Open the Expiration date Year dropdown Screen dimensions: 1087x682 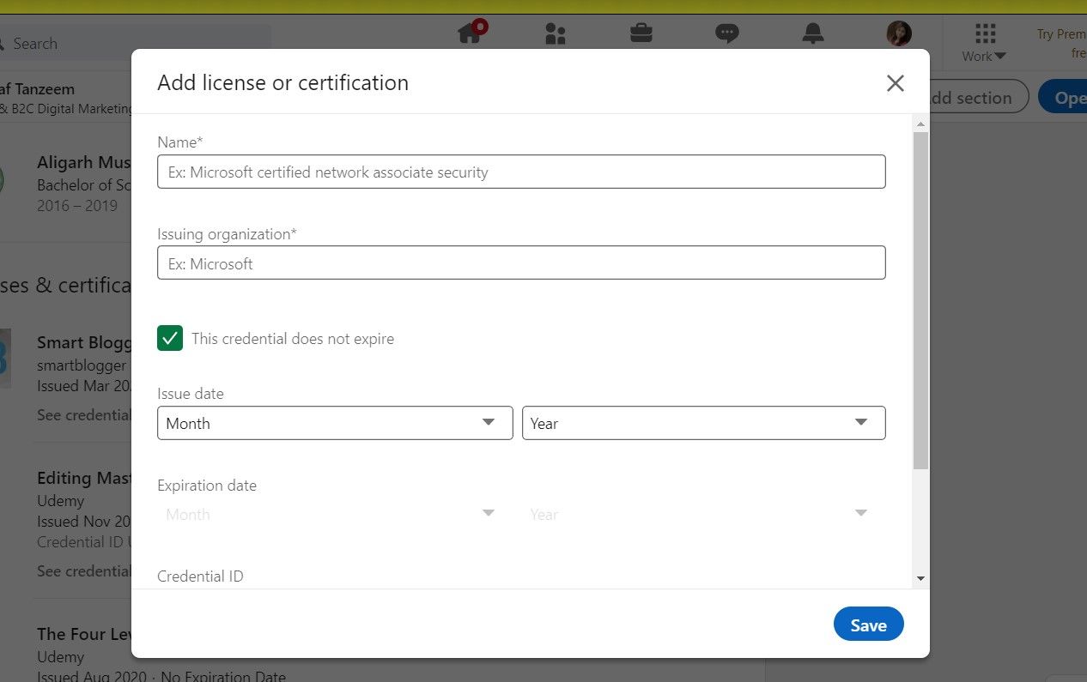pyautogui.click(x=704, y=514)
